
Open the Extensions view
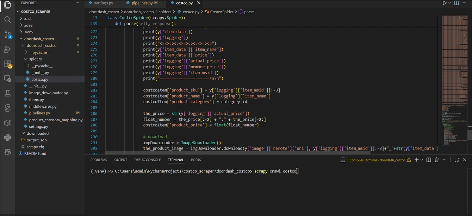coord(7,64)
